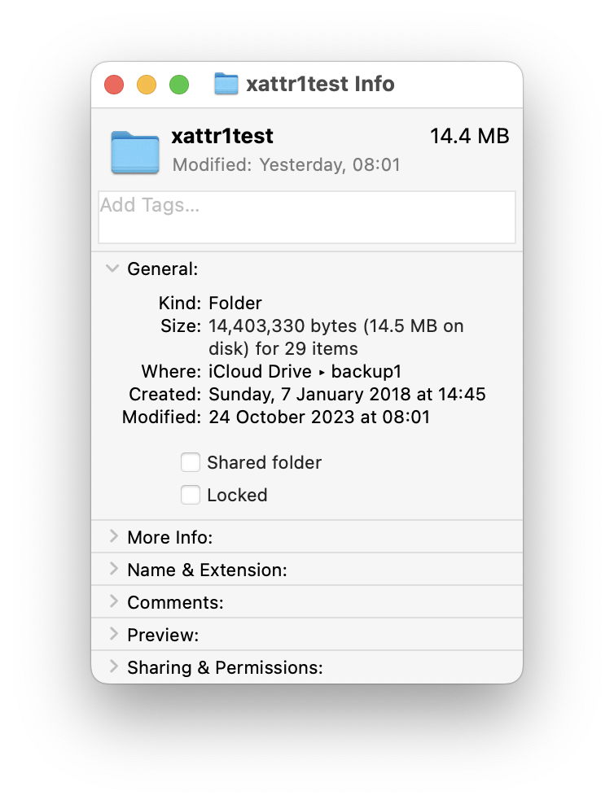The image size is (614, 804).
Task: Expand the More Info section
Action: (x=112, y=537)
